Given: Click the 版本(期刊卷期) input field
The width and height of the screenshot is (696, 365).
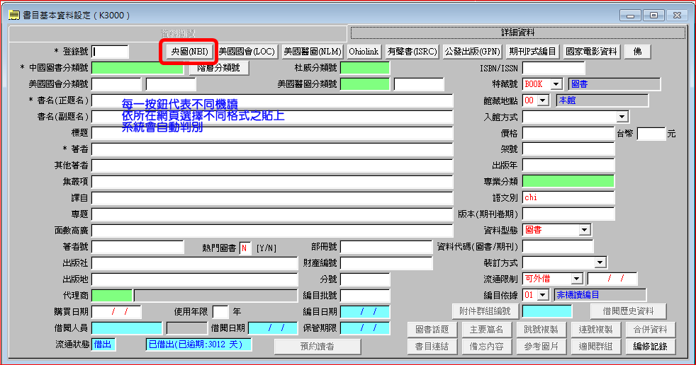Looking at the screenshot, I should [568, 214].
